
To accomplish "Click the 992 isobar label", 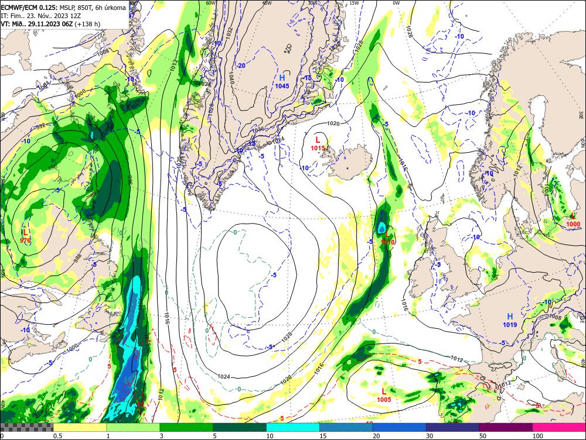I will point(41,126).
